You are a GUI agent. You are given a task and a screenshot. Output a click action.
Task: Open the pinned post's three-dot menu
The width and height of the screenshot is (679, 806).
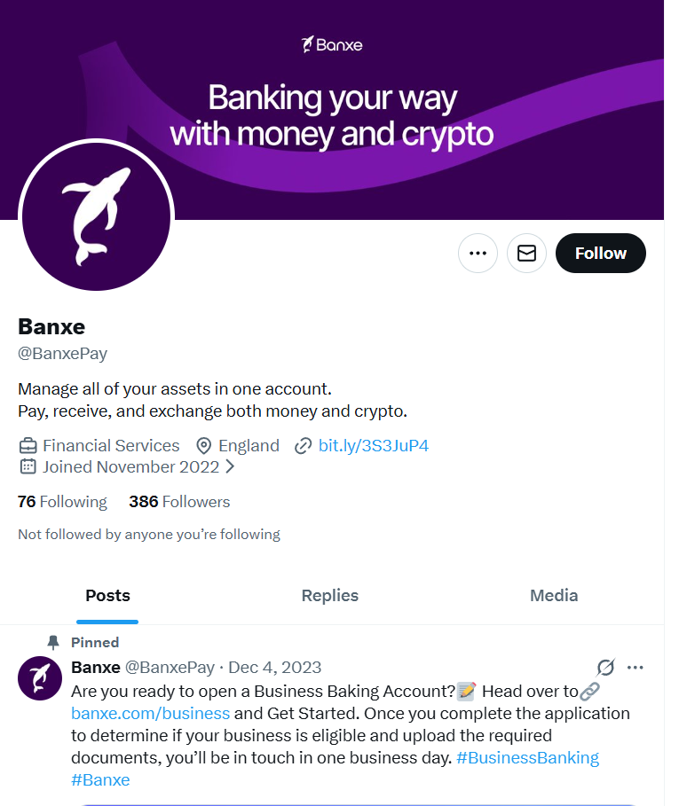click(x=635, y=667)
